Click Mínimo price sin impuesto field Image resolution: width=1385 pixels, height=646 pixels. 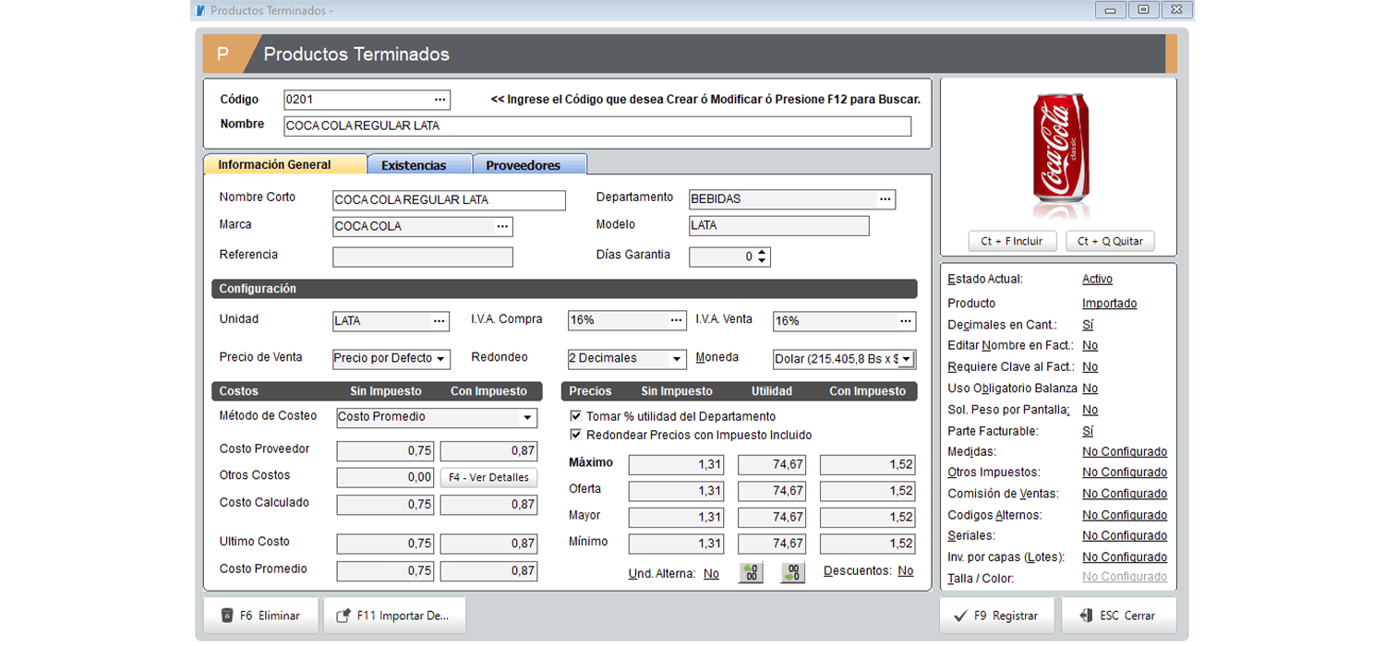click(x=676, y=544)
